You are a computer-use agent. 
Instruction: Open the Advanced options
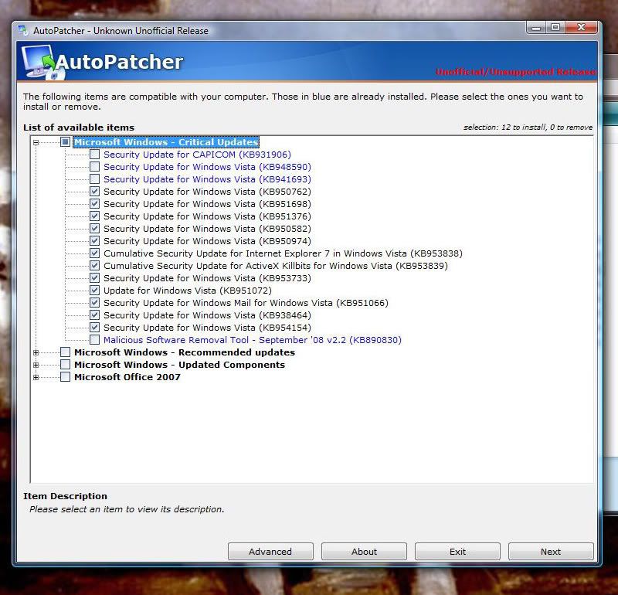click(x=270, y=551)
